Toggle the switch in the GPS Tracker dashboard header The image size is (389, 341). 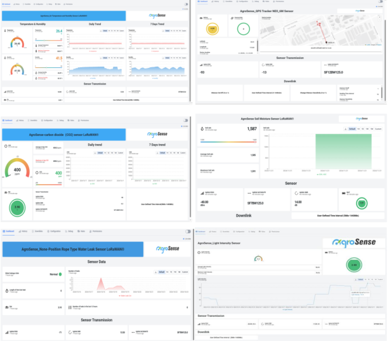click(380, 1)
